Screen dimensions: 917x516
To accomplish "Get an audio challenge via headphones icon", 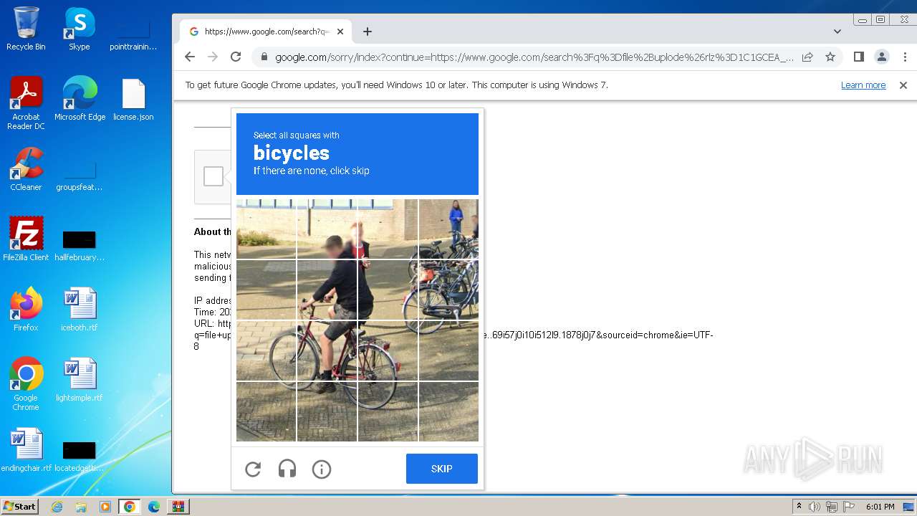I will [x=287, y=469].
